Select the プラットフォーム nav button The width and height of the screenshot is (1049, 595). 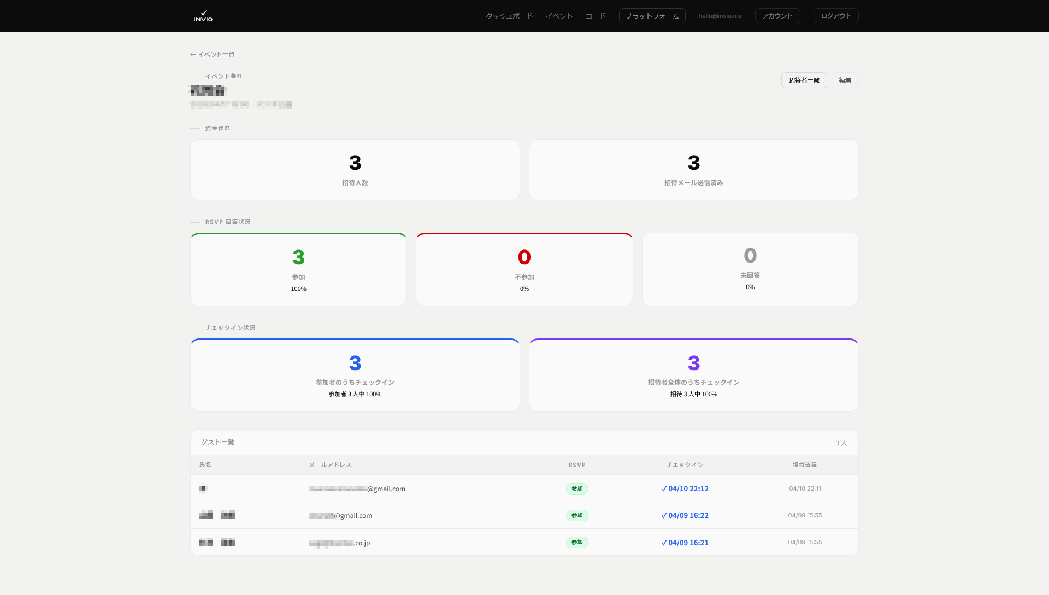[x=652, y=16]
